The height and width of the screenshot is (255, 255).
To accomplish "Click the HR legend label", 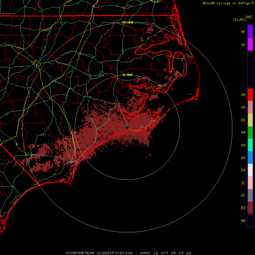I will coord(243,133).
